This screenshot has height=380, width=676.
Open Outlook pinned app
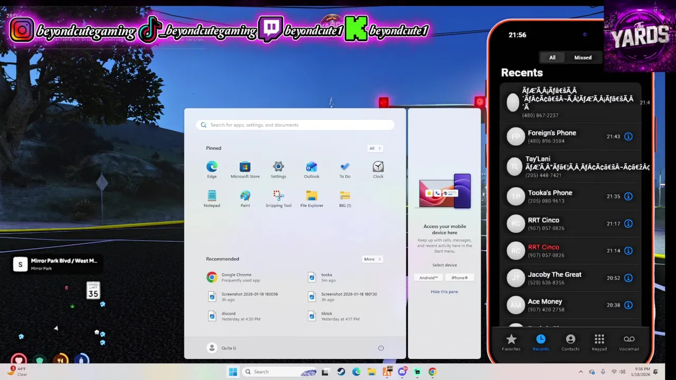(x=312, y=170)
